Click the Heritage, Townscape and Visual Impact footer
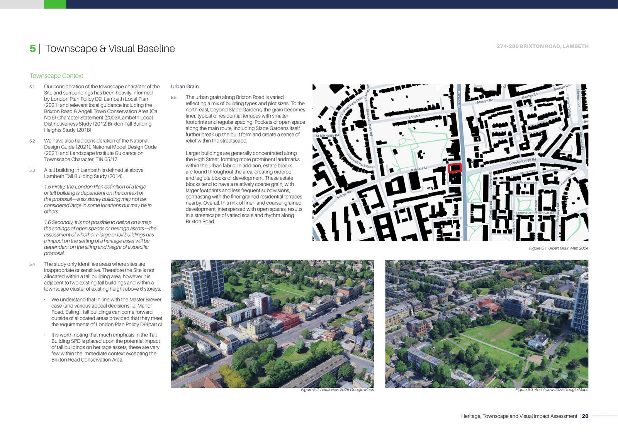 tap(519, 416)
